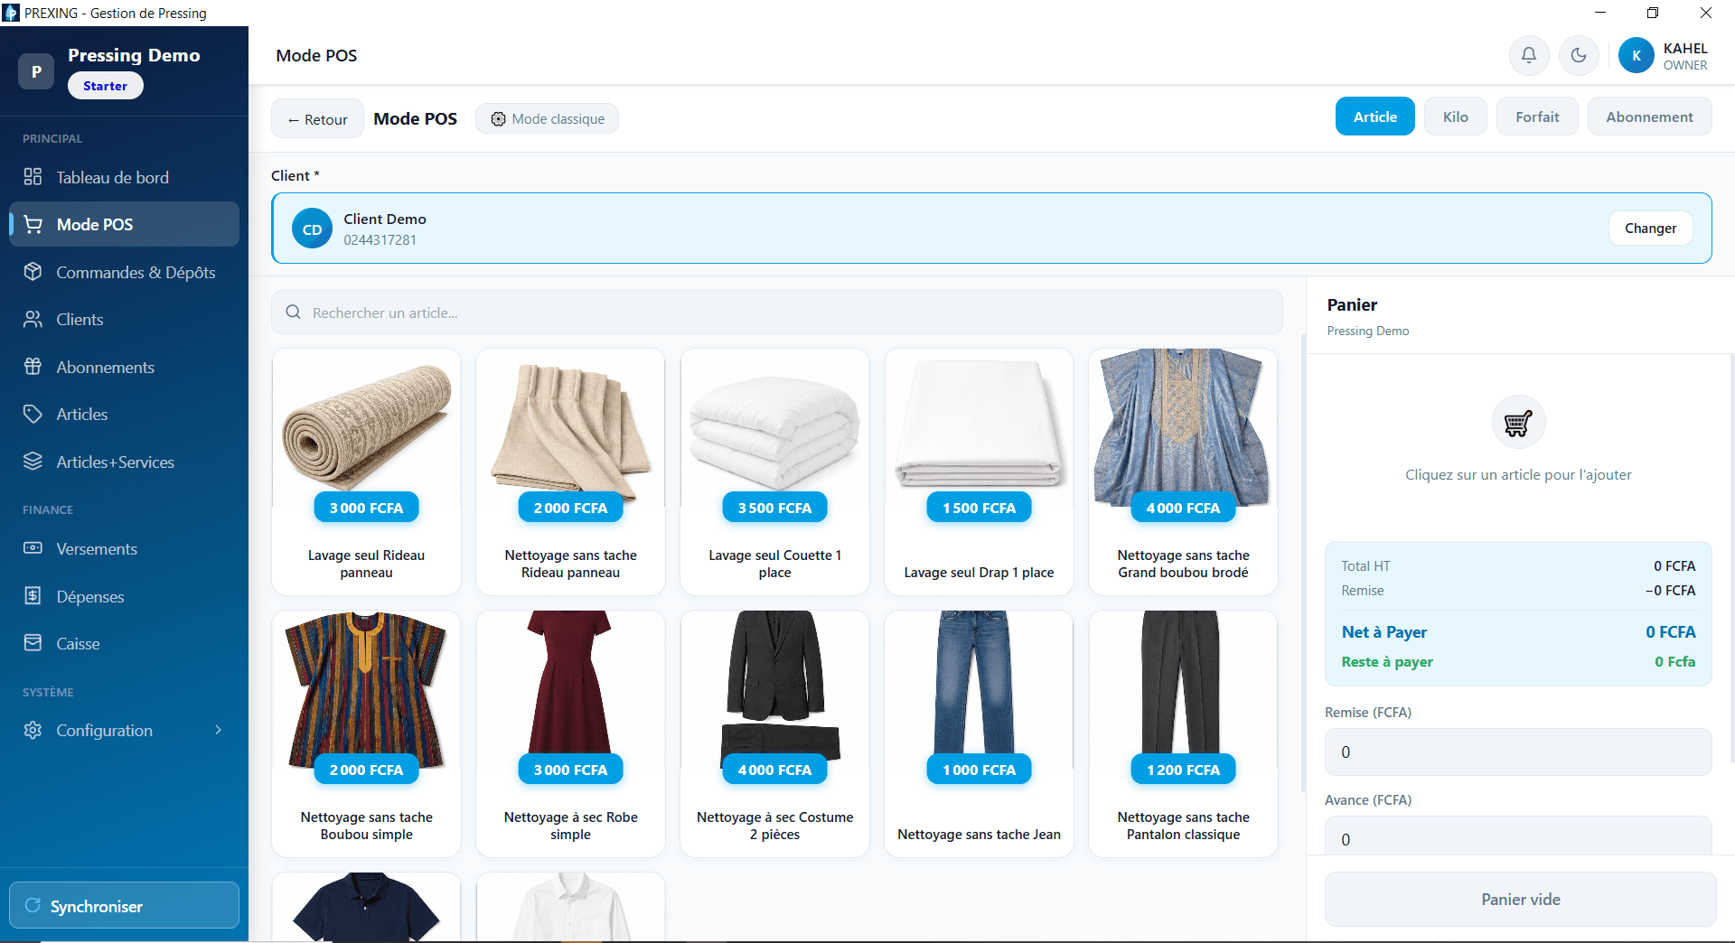The height and width of the screenshot is (943, 1735).
Task: Add Lavage seul Couette 1 place
Action: (774, 471)
